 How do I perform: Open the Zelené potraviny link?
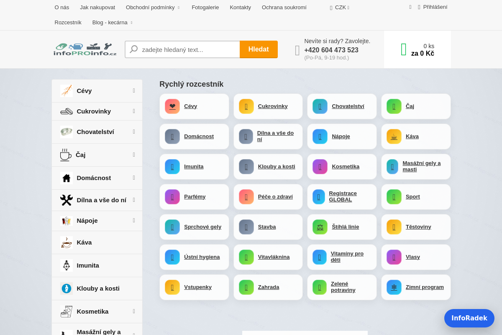pos(343,287)
